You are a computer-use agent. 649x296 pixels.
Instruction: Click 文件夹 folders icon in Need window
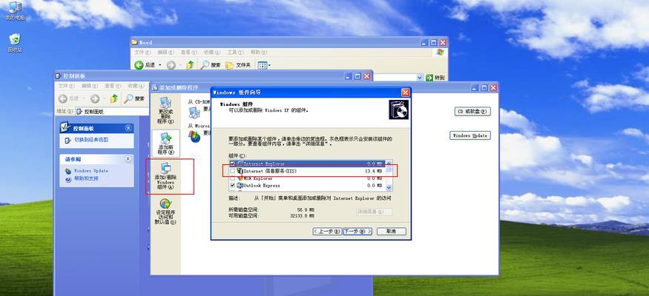pyautogui.click(x=230, y=65)
